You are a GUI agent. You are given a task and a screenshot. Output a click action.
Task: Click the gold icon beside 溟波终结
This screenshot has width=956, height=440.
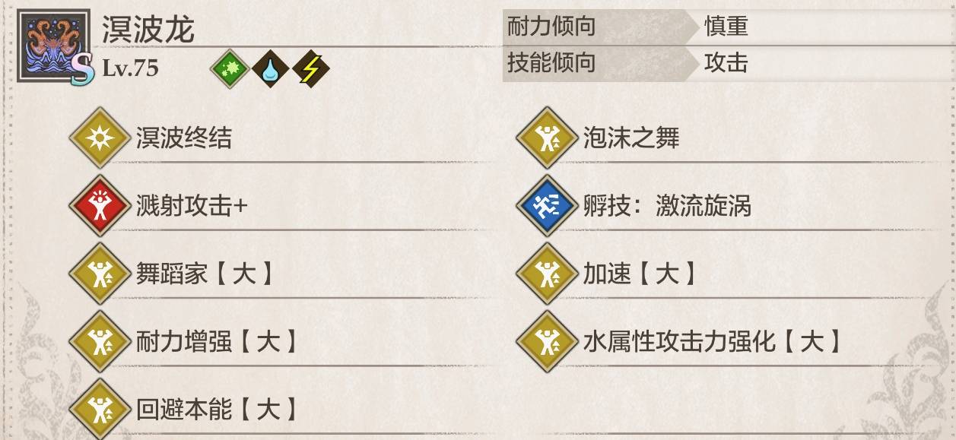click(100, 138)
